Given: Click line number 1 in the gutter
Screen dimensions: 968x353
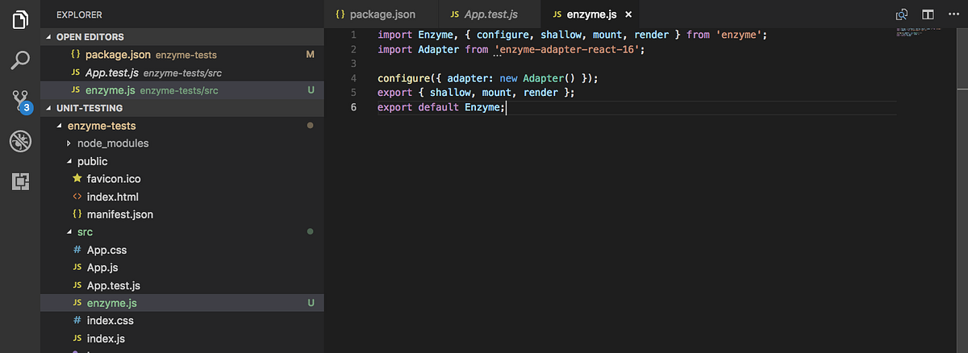Looking at the screenshot, I should click(x=353, y=35).
